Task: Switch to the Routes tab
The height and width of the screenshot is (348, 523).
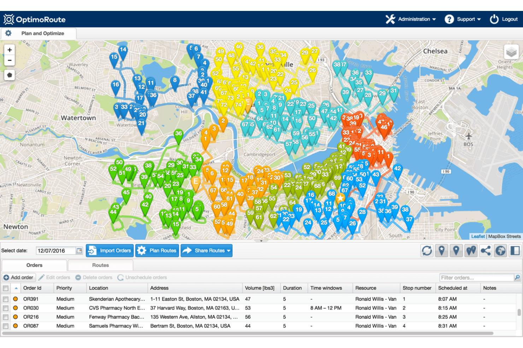Action: click(100, 265)
